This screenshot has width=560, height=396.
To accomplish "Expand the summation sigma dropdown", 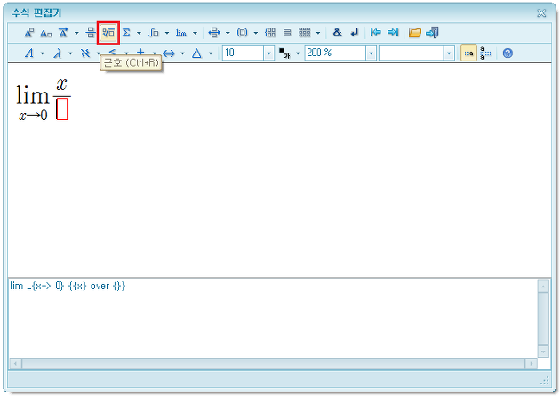I will click(139, 33).
